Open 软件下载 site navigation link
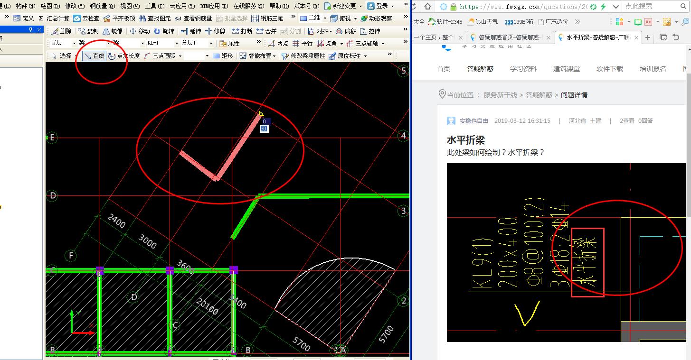Screen dimensions: 691x360 pos(610,69)
